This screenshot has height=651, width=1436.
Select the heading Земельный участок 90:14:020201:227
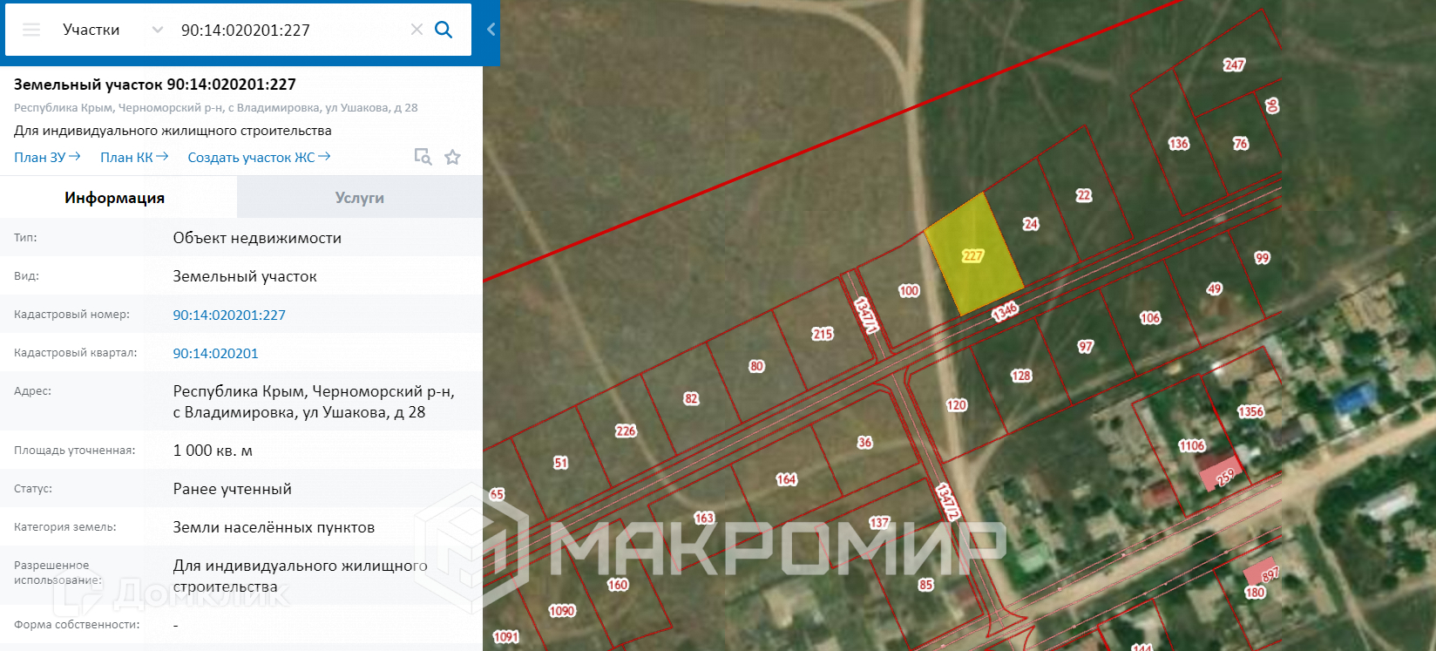pyautogui.click(x=155, y=85)
